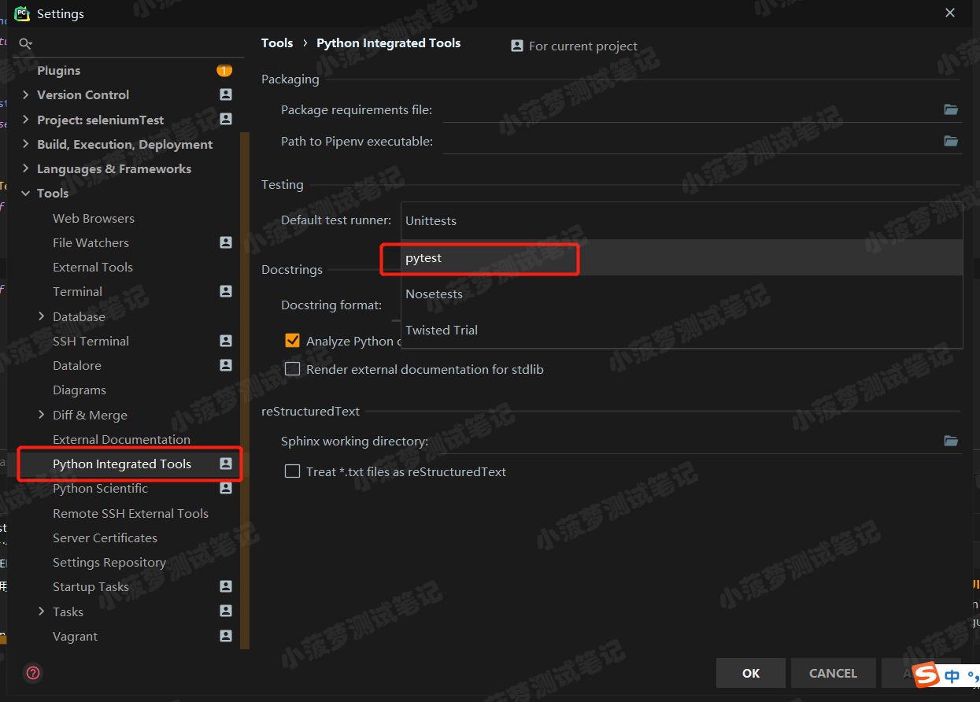Check Treat *.txt files as reStructuredText
The height and width of the screenshot is (702, 980).
pyautogui.click(x=293, y=471)
